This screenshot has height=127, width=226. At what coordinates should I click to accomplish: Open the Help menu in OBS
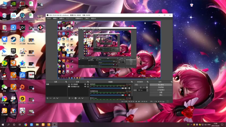94,18
